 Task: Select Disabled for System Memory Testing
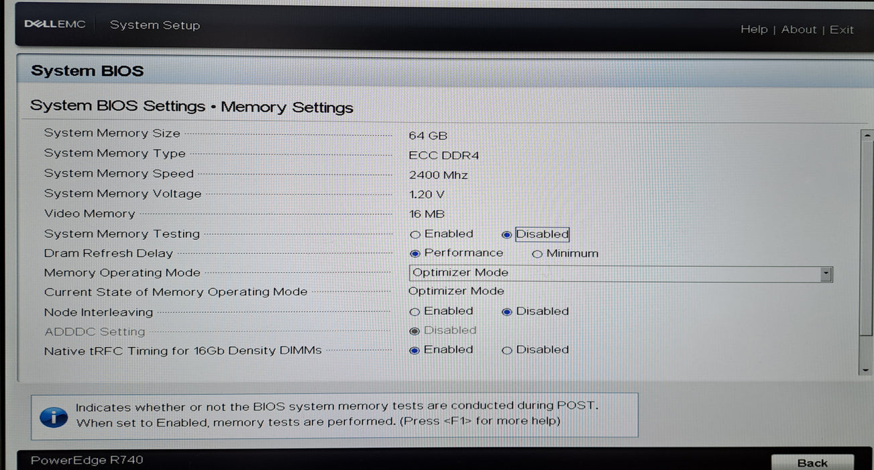click(x=506, y=234)
